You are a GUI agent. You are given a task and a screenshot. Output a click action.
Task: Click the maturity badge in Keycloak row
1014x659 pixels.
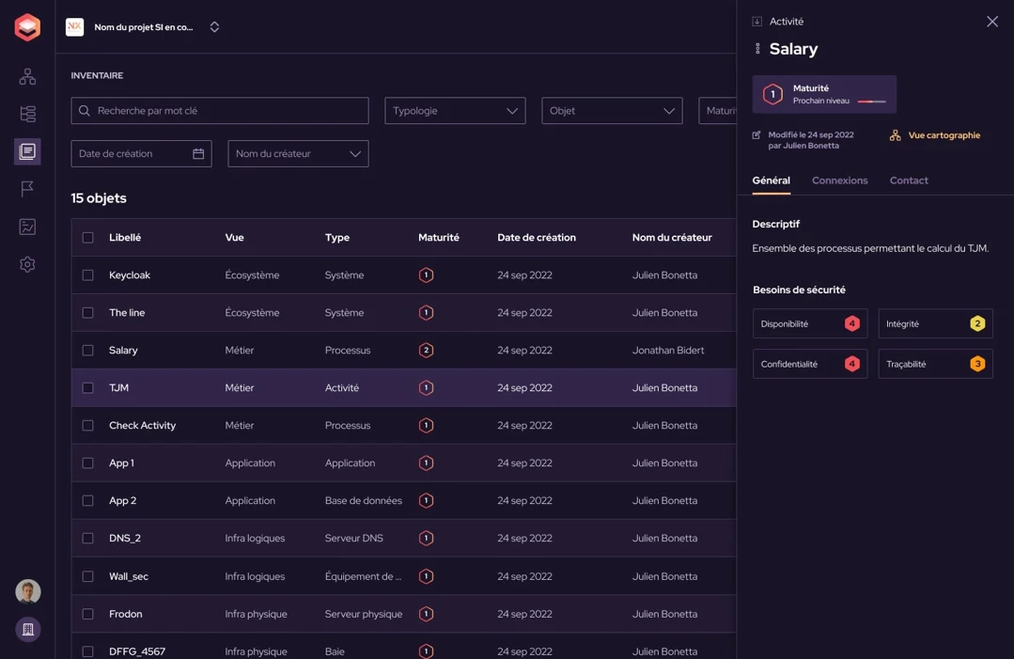tap(426, 275)
